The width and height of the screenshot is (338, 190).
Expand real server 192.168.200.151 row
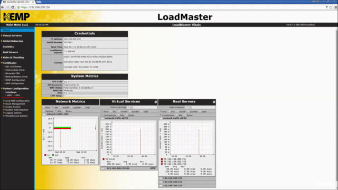coord(161,178)
